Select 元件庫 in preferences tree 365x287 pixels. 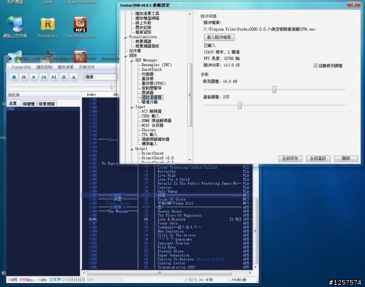pyautogui.click(x=135, y=51)
